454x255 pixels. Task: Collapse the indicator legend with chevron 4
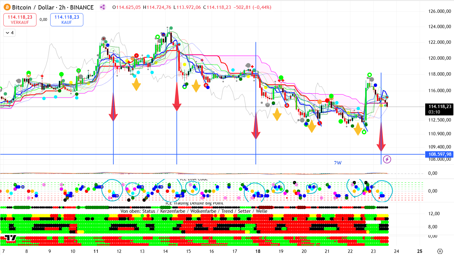(9, 33)
